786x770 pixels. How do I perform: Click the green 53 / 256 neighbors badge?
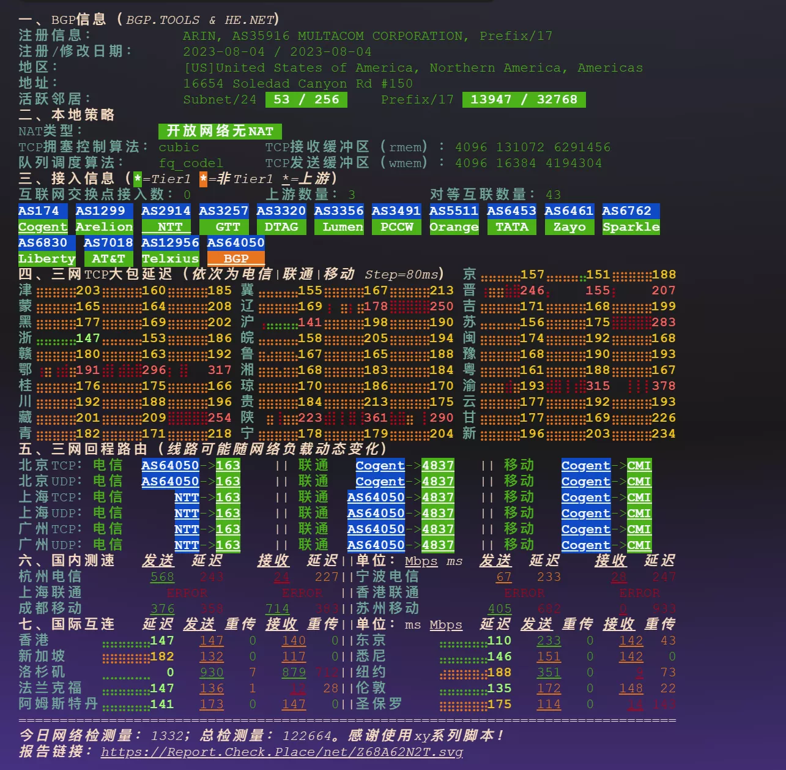pyautogui.click(x=306, y=100)
